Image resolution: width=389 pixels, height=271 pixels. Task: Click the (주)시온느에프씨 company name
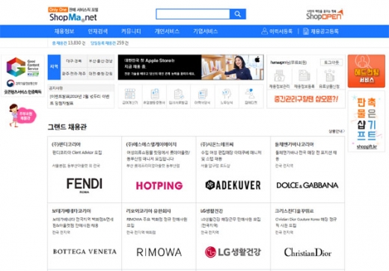click(x=217, y=144)
